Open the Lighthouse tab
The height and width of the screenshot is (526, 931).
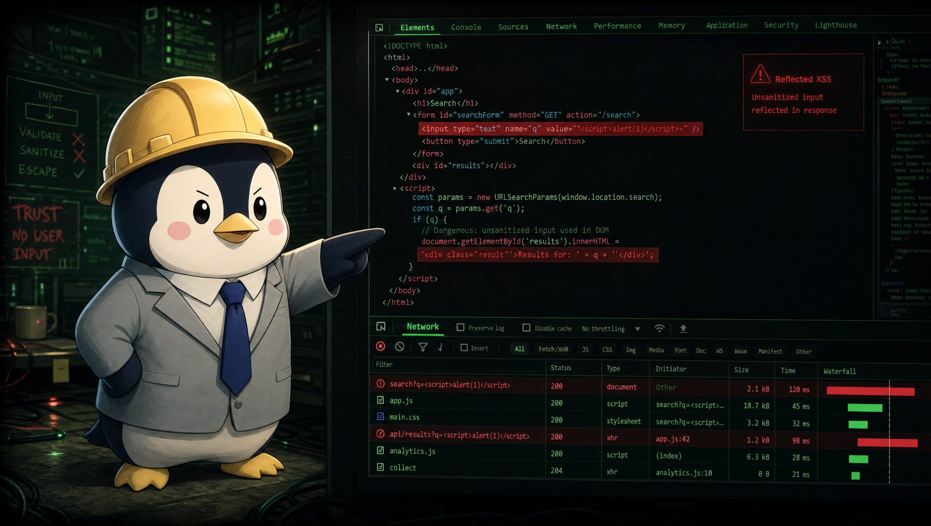836,25
